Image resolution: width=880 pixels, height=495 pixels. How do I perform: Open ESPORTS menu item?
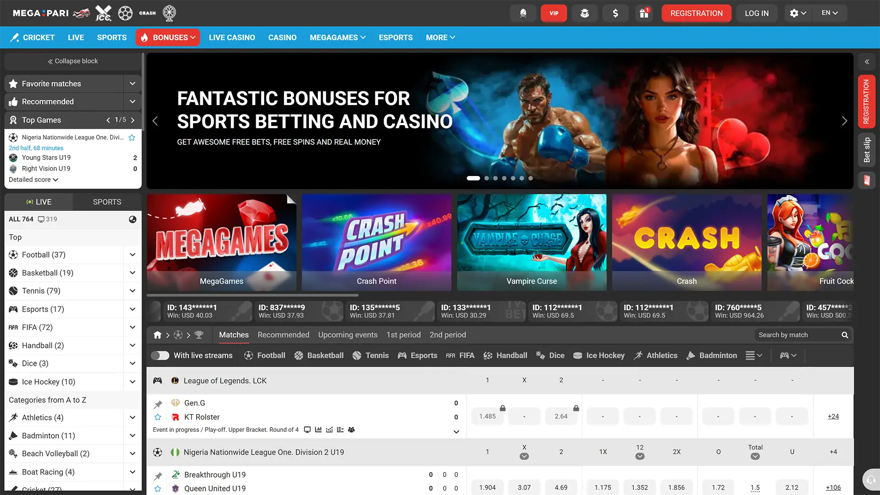(x=396, y=38)
